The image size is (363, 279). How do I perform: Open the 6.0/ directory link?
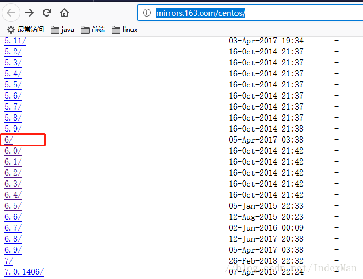tap(13, 151)
